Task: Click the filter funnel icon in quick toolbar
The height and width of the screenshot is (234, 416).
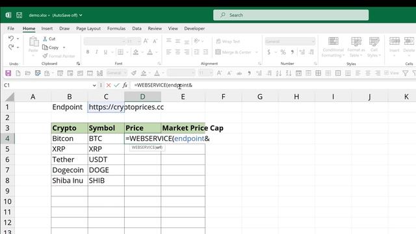Action: [x=406, y=73]
